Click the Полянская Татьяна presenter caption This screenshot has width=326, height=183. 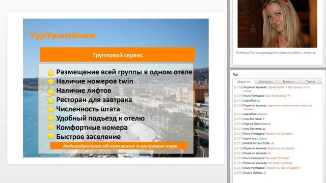tap(276, 53)
